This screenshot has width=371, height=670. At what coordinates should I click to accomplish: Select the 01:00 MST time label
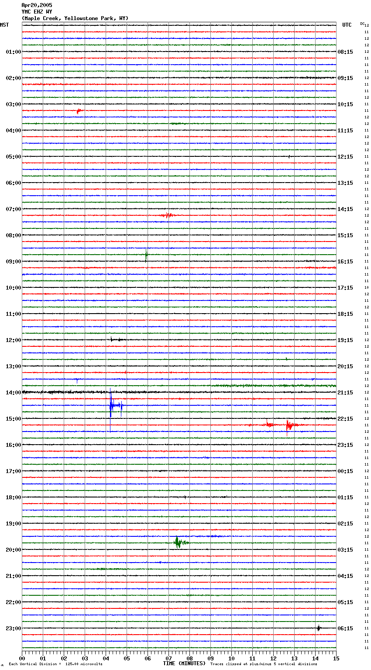(14, 52)
